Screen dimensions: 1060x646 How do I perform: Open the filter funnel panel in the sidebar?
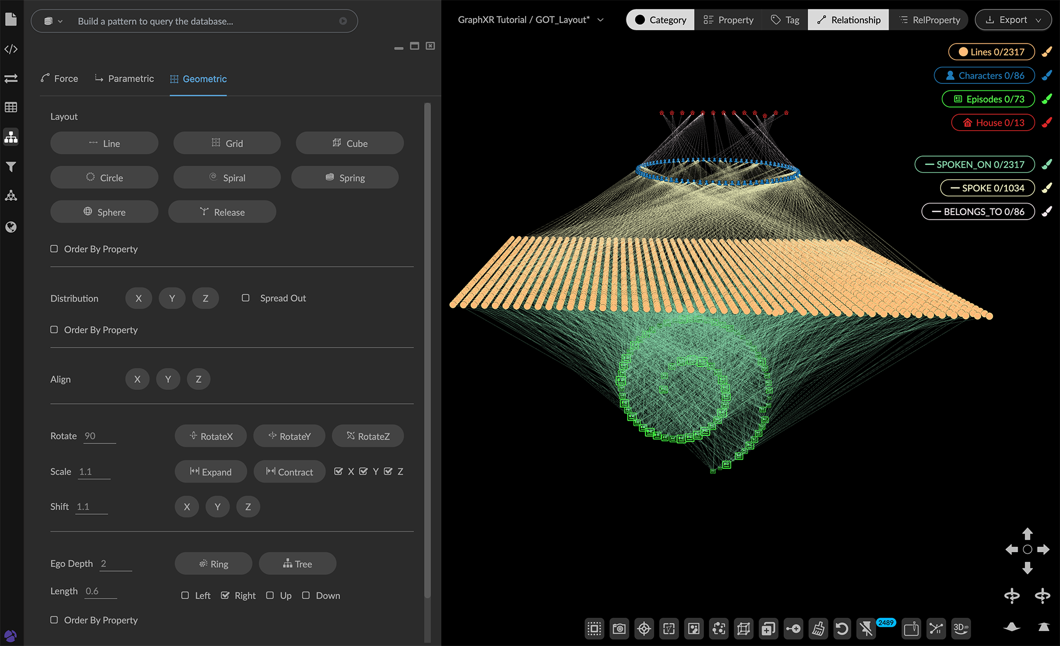[11, 167]
